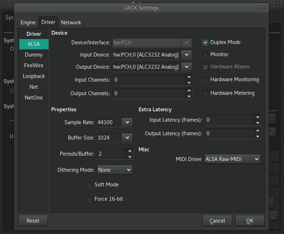Open the Network tab

click(71, 23)
